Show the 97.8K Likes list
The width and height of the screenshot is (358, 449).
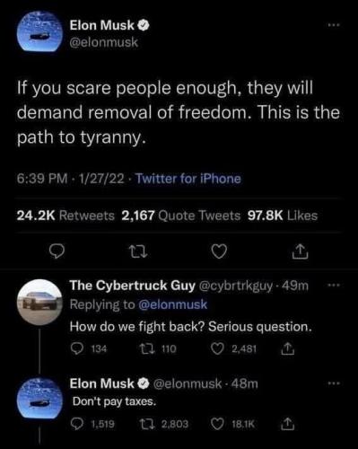(x=283, y=216)
